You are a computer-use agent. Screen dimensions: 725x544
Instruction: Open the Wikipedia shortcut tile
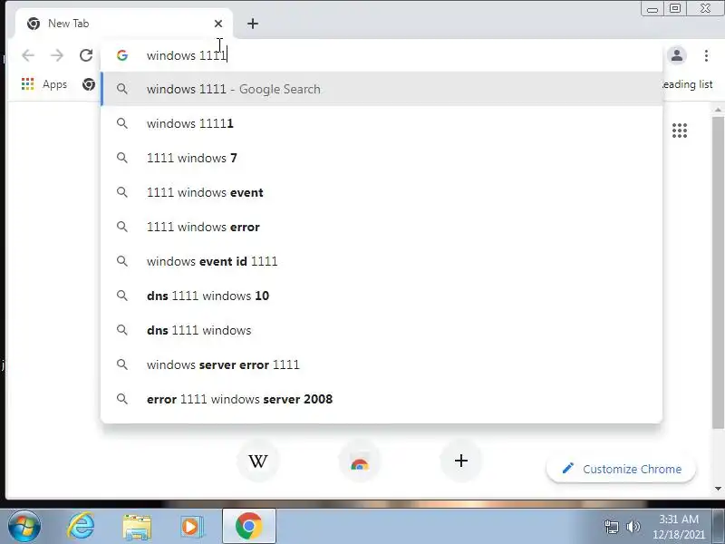pos(258,461)
